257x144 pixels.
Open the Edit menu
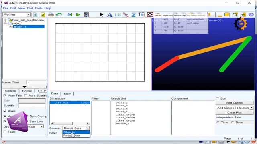[x=13, y=8]
